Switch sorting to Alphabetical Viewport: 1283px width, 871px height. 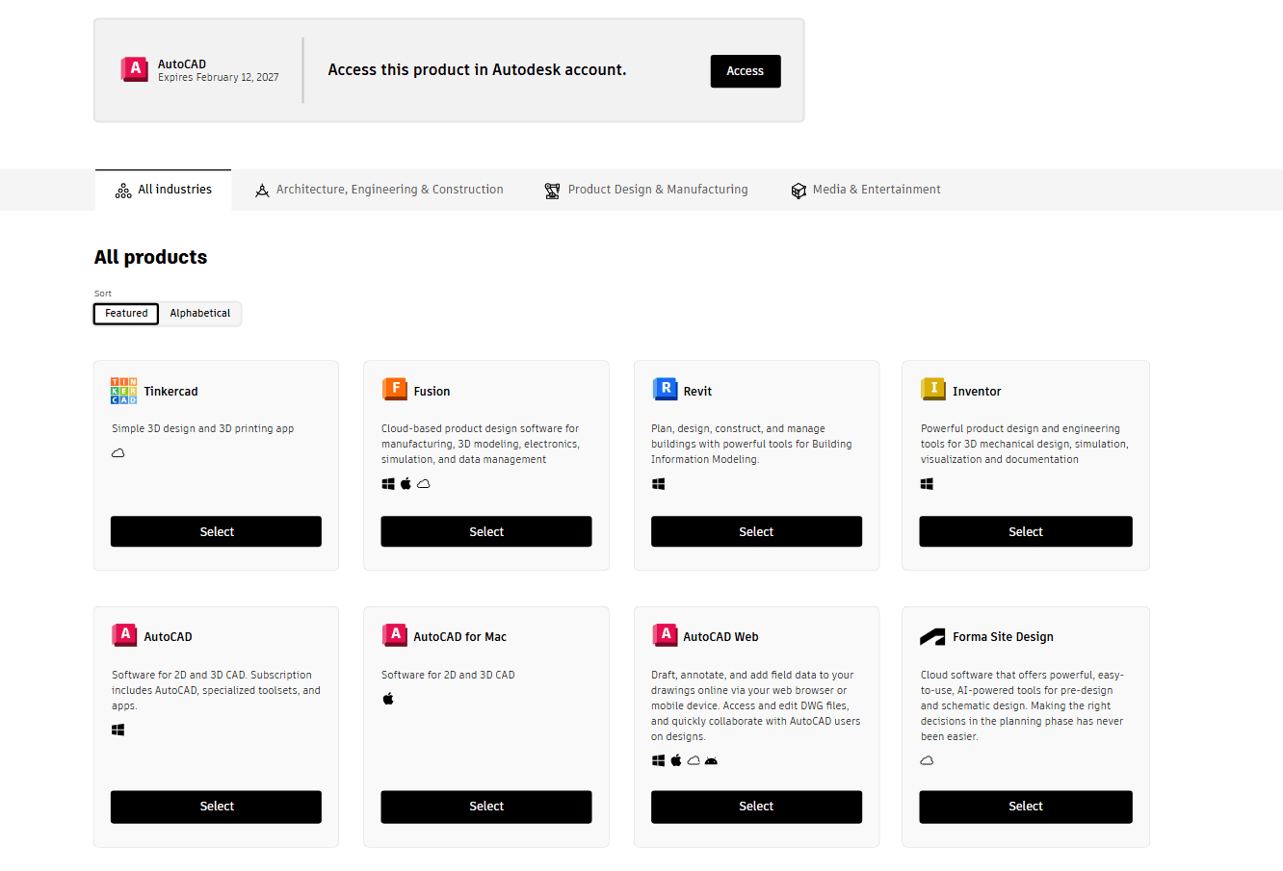coord(200,314)
